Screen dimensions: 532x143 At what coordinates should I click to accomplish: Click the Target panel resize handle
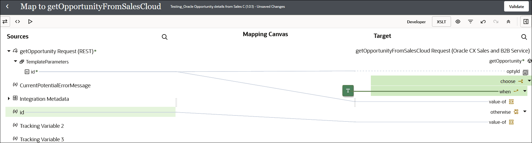click(x=355, y=102)
